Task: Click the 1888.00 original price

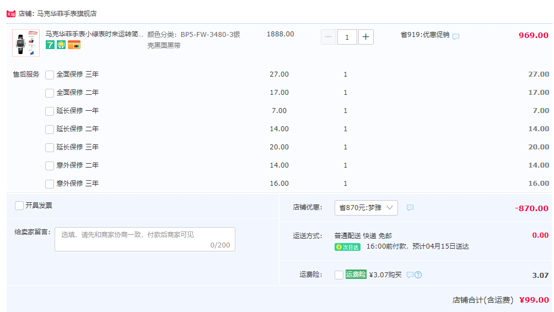Action: click(280, 34)
